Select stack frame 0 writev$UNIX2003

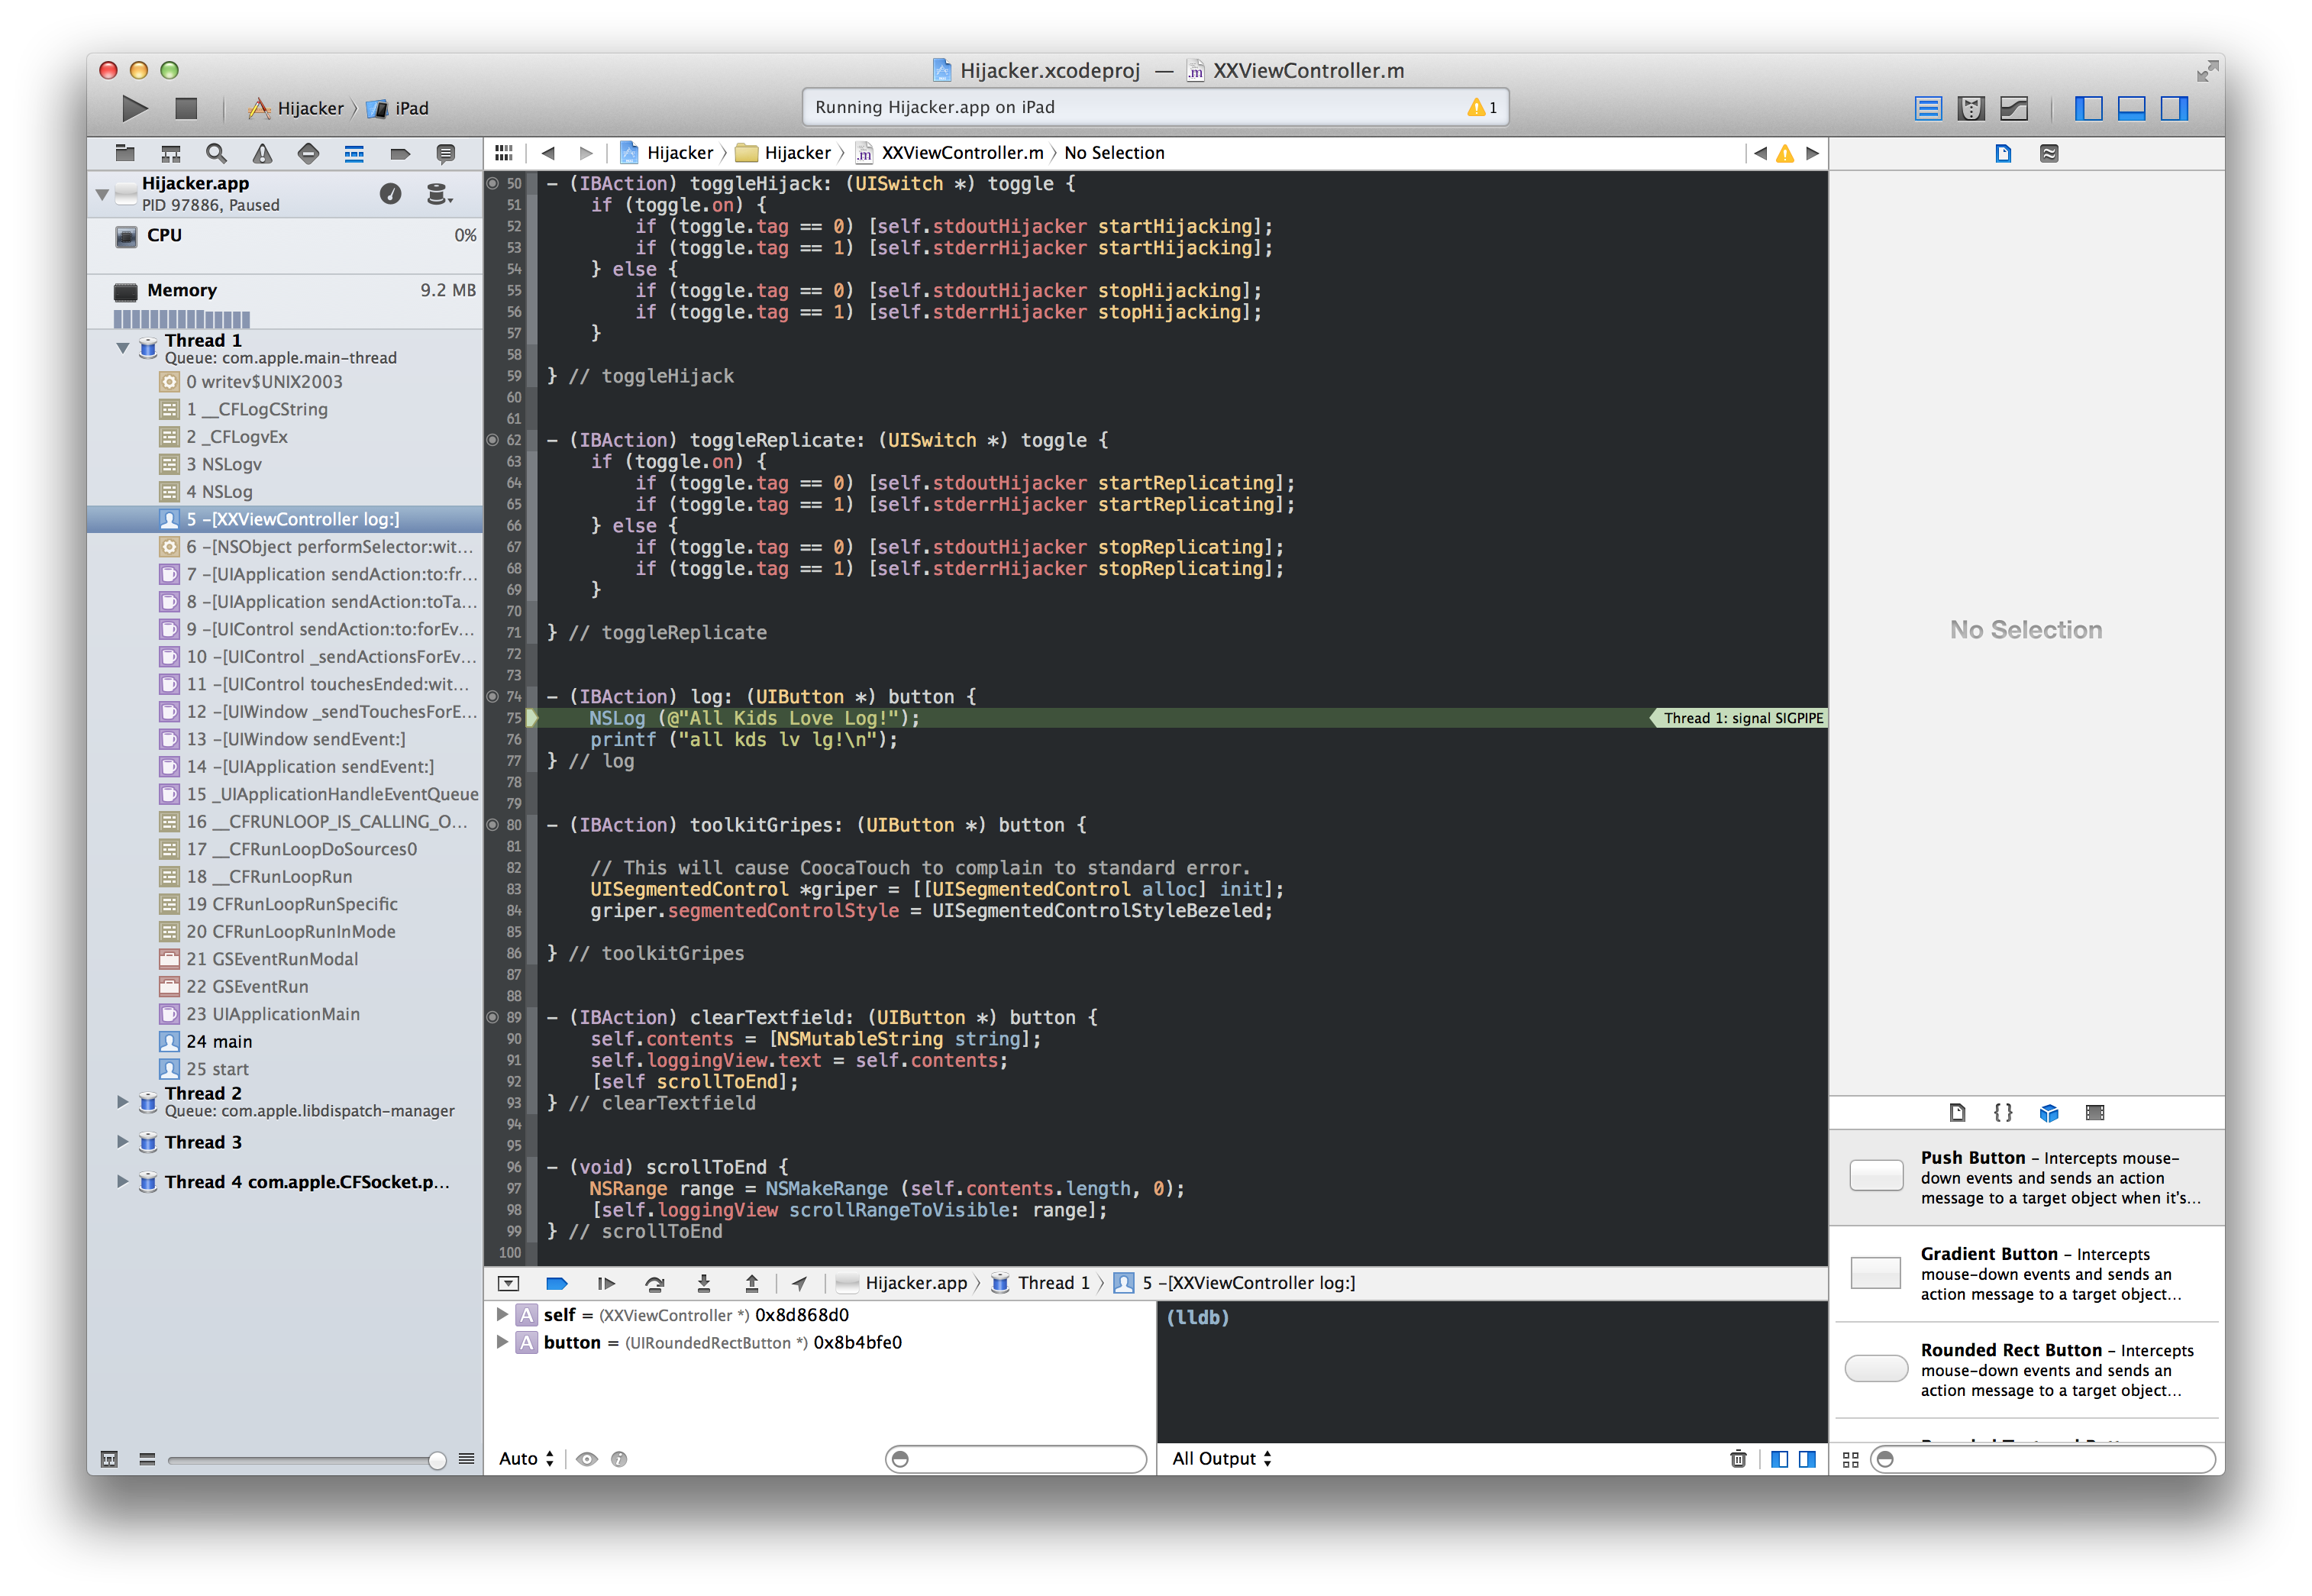point(285,381)
